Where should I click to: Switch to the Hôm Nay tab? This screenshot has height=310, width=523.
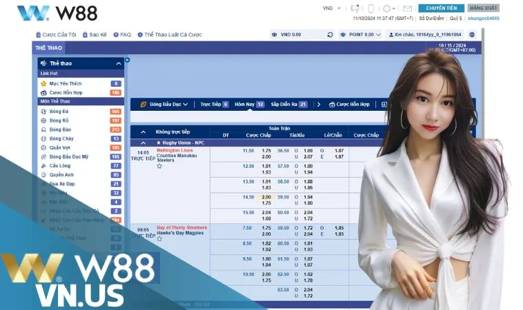pos(249,104)
